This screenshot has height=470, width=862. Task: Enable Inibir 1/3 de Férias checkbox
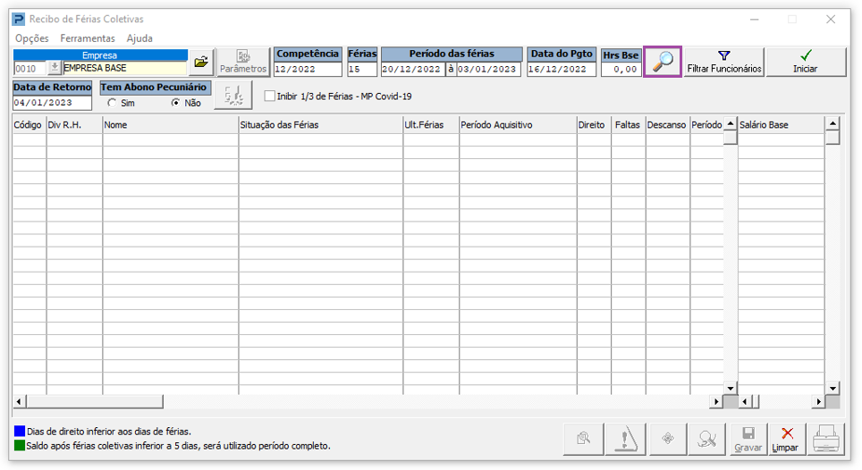pyautogui.click(x=270, y=97)
